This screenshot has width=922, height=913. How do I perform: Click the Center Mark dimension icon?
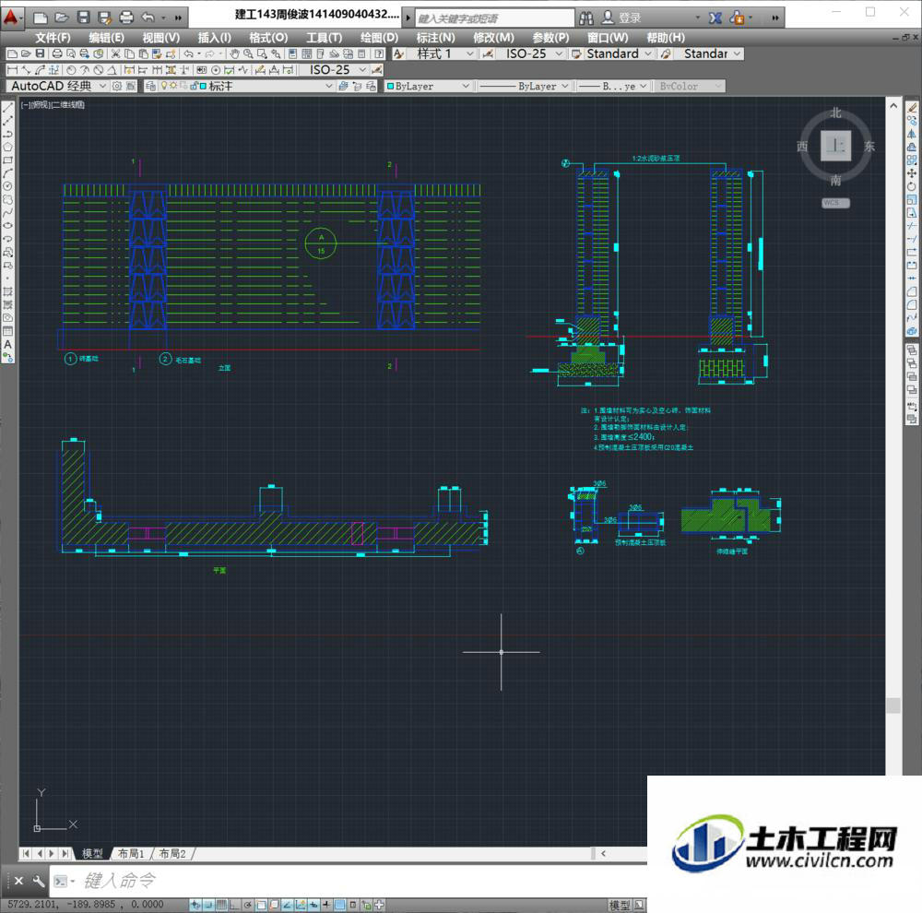coord(216,70)
